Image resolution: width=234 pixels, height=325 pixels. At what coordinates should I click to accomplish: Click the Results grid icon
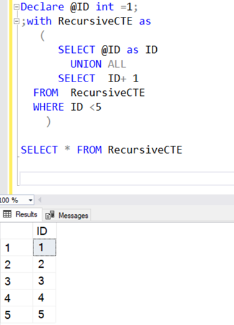pyautogui.click(x=7, y=214)
